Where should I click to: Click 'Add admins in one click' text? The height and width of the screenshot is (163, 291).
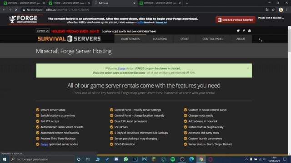tap(203, 121)
